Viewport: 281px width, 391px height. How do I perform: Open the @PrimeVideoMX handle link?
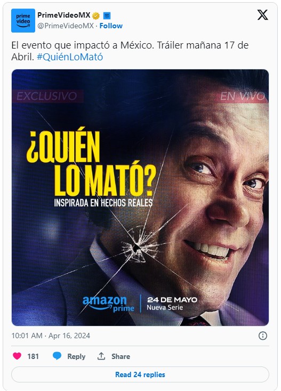pos(66,26)
